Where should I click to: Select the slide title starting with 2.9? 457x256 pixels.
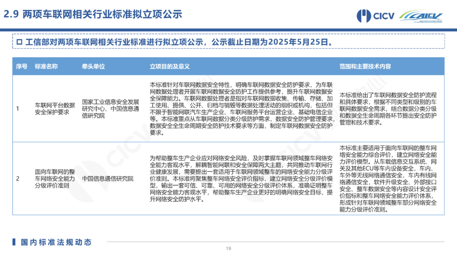[93, 14]
